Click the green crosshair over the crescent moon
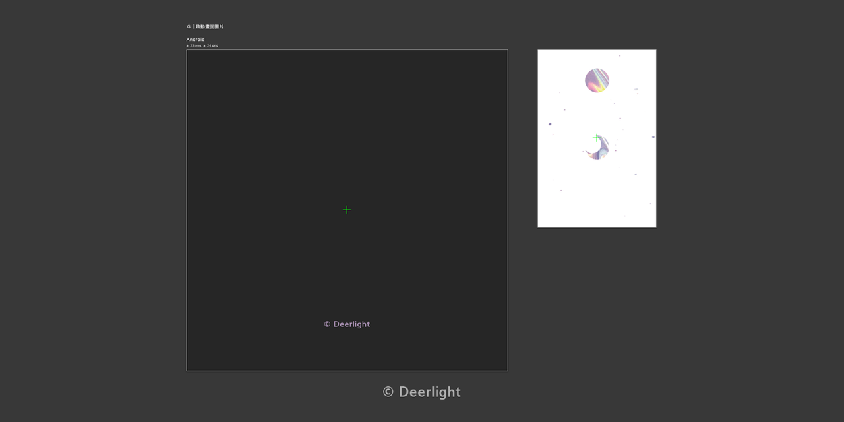Screen dimensions: 844x422 [596, 138]
